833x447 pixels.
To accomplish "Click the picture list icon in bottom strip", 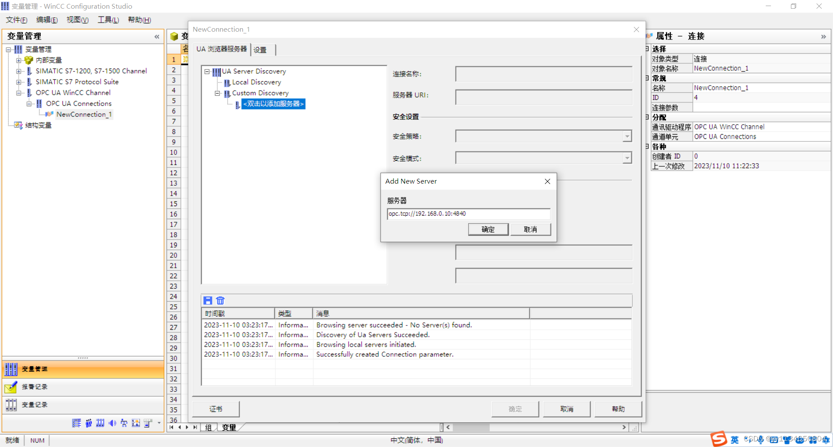I will coord(136,423).
